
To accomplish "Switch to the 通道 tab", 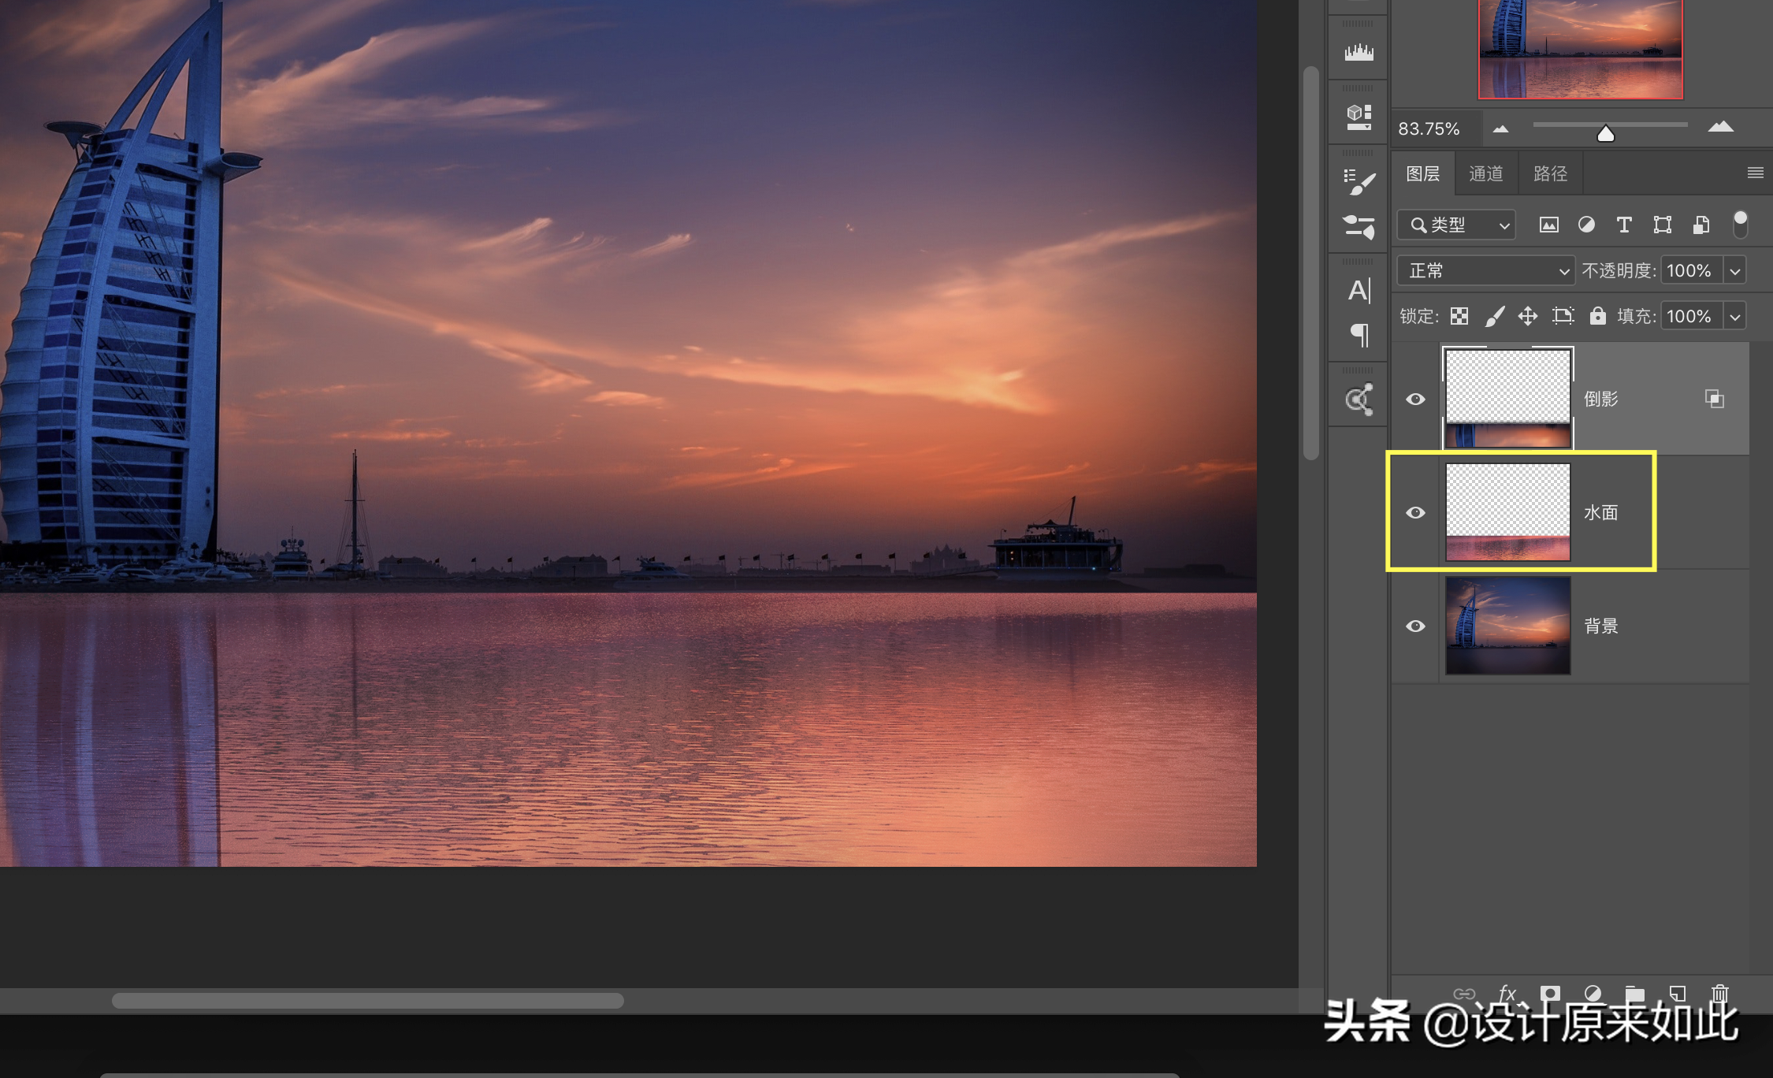I will click(1486, 173).
